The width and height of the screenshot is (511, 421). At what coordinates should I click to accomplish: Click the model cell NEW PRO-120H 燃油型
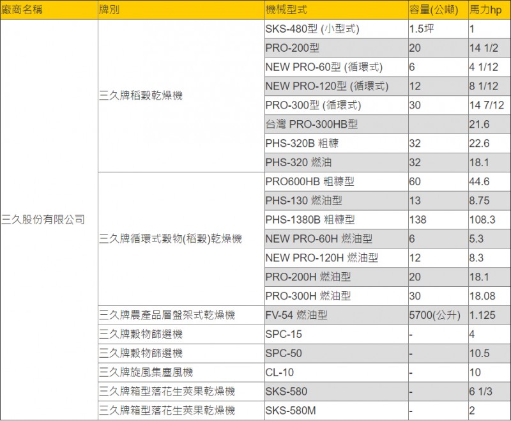pyautogui.click(x=337, y=257)
